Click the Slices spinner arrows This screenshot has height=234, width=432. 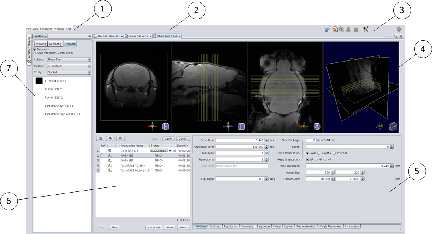pyautogui.click(x=392, y=146)
